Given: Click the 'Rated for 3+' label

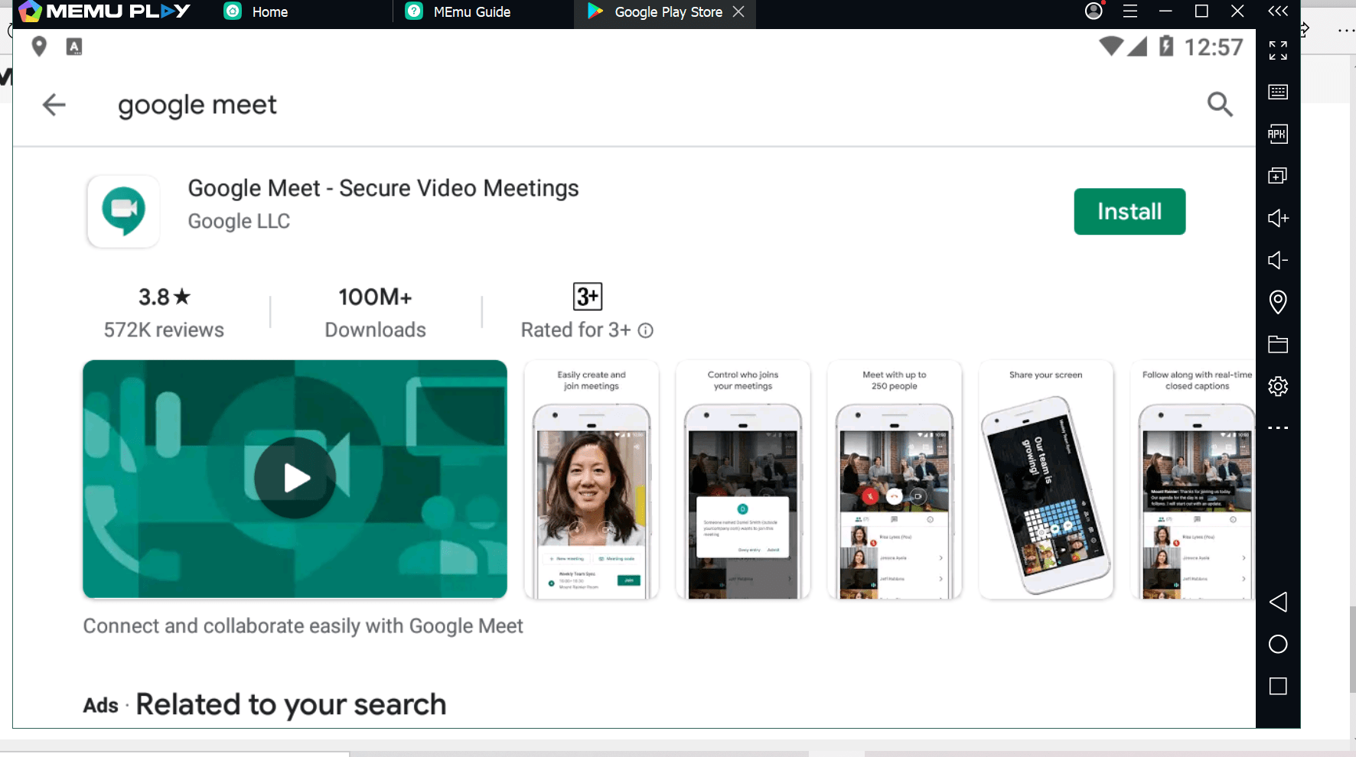Looking at the screenshot, I should (576, 330).
